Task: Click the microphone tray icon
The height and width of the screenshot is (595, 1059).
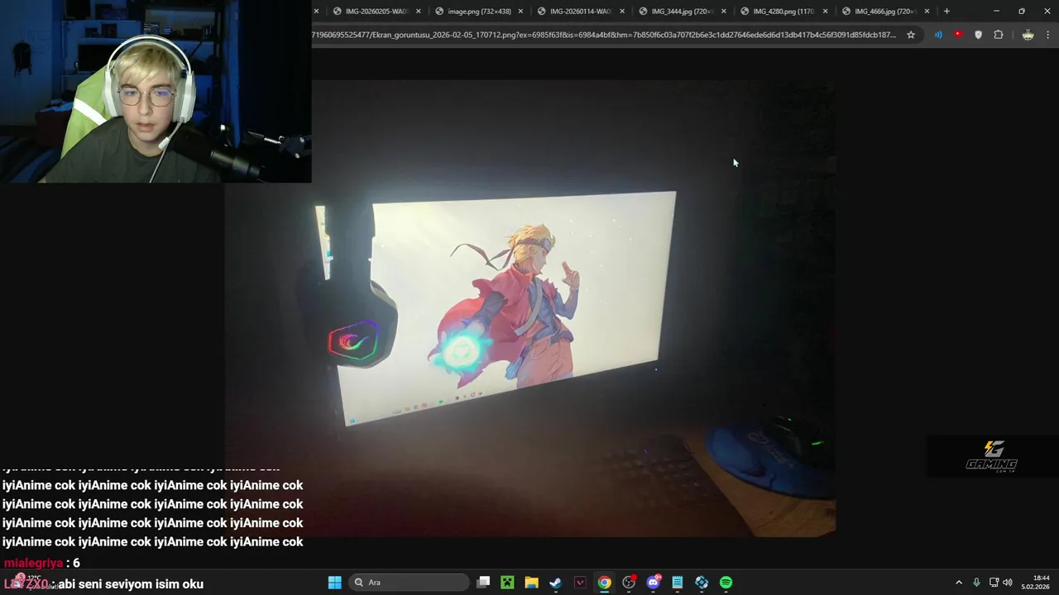Action: click(x=976, y=583)
